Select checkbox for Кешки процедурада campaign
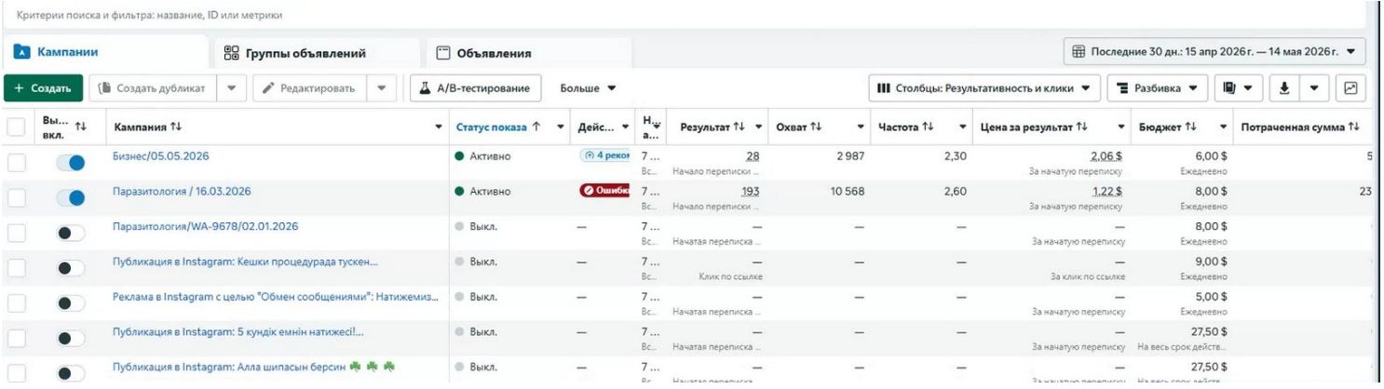The image size is (1384, 389). coord(16,268)
